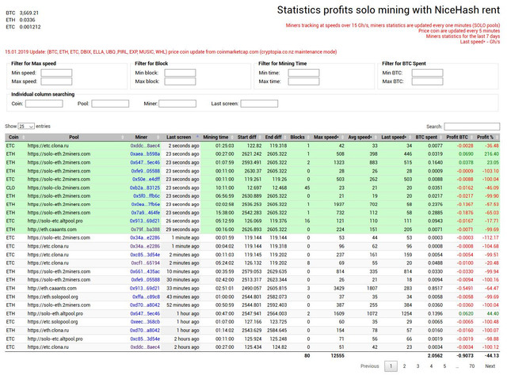Focus the Coin column search box
Screen dimensions: 507x375
tap(44, 104)
